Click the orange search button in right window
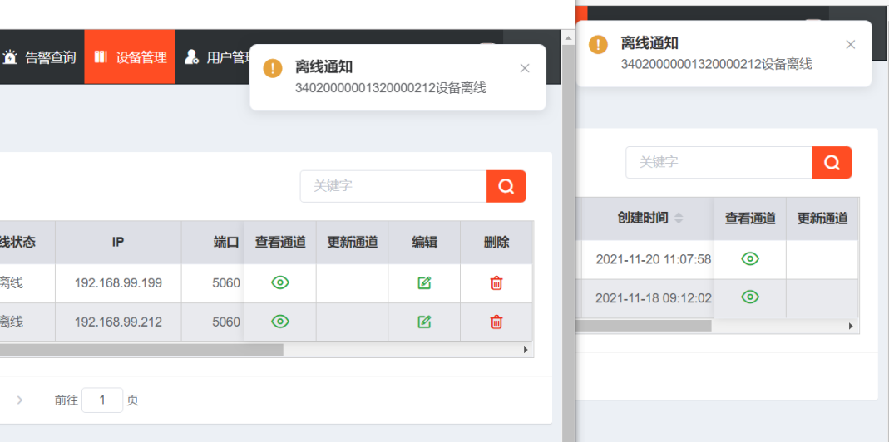This screenshot has width=889, height=442. click(x=832, y=163)
